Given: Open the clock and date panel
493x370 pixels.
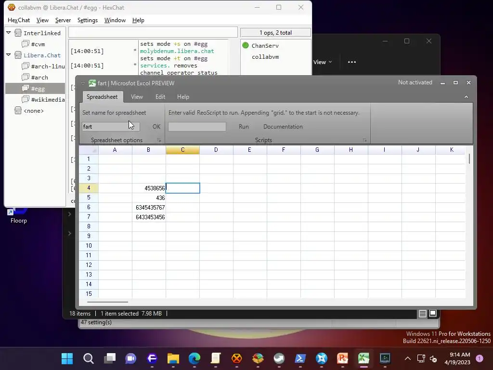Looking at the screenshot, I should click(457, 358).
